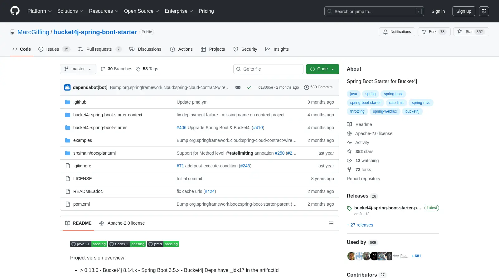Fork the repository
The width and height of the screenshot is (499, 280).
[x=434, y=32]
